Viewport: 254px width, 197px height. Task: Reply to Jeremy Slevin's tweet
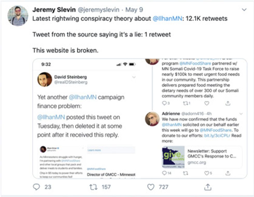[37, 187]
